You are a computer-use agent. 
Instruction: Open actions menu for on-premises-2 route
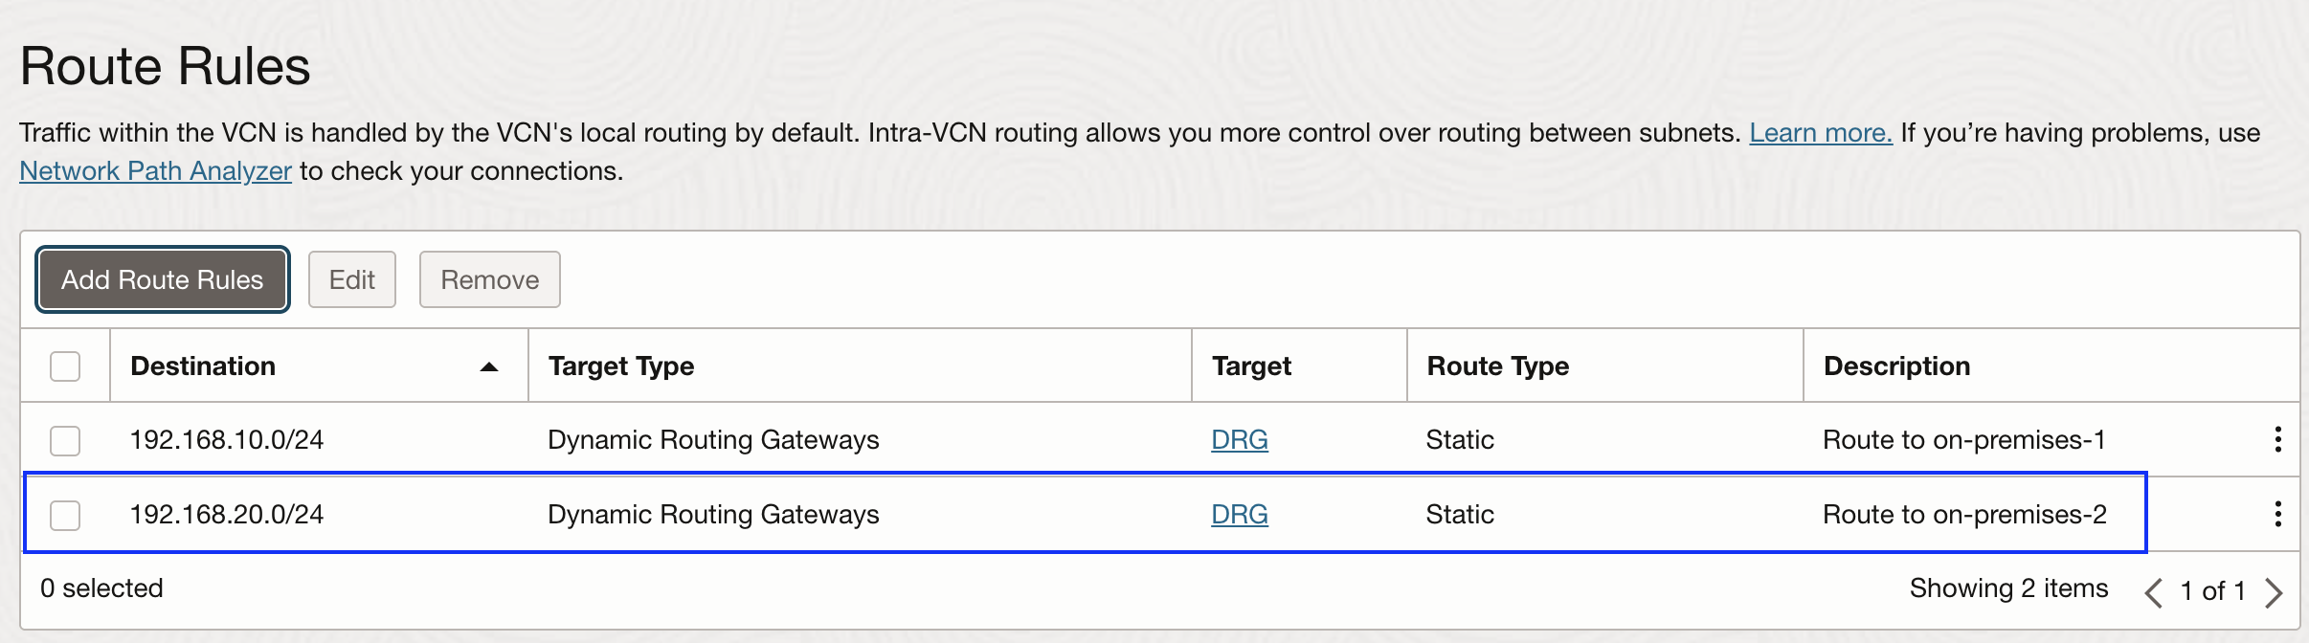(2276, 514)
